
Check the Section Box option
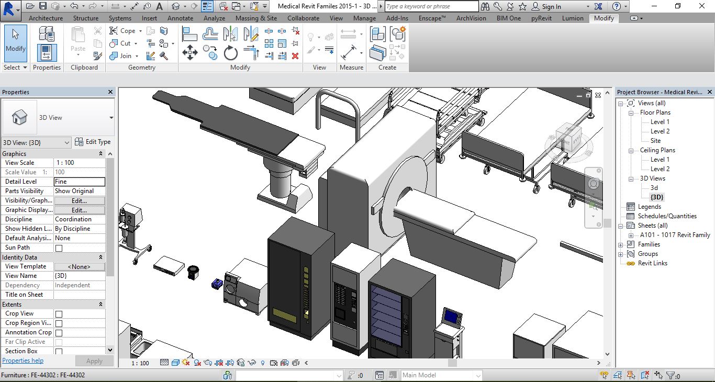click(59, 352)
